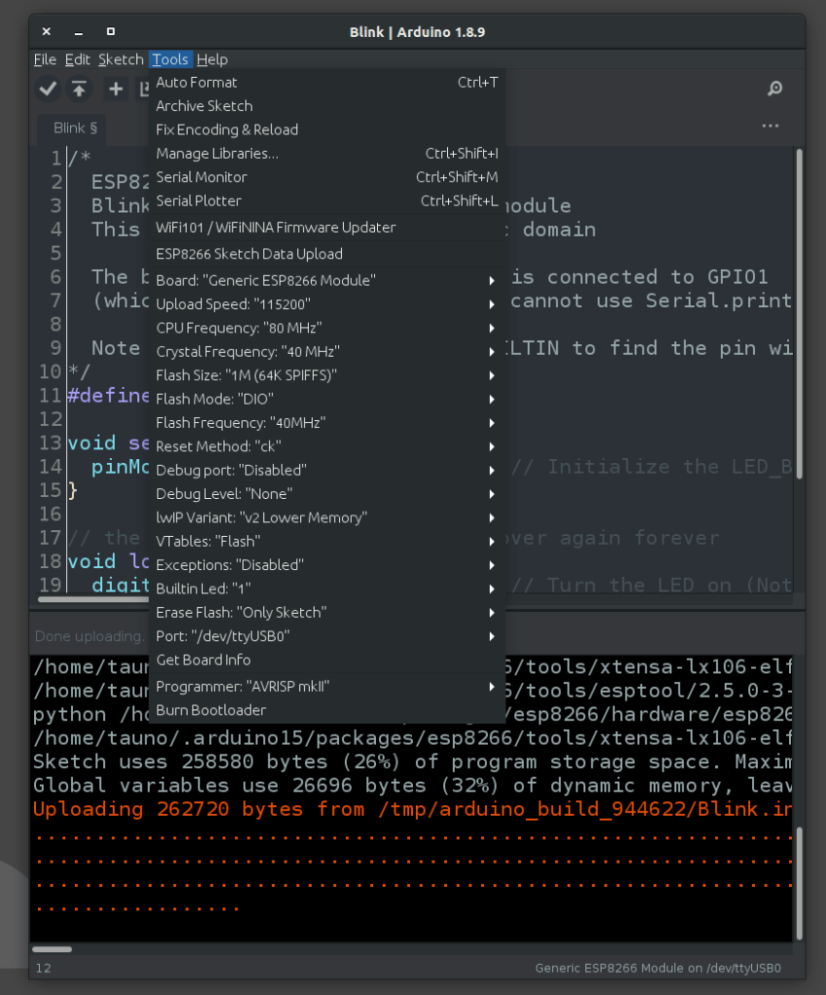
Task: Expand the Board submenu
Action: 326,280
